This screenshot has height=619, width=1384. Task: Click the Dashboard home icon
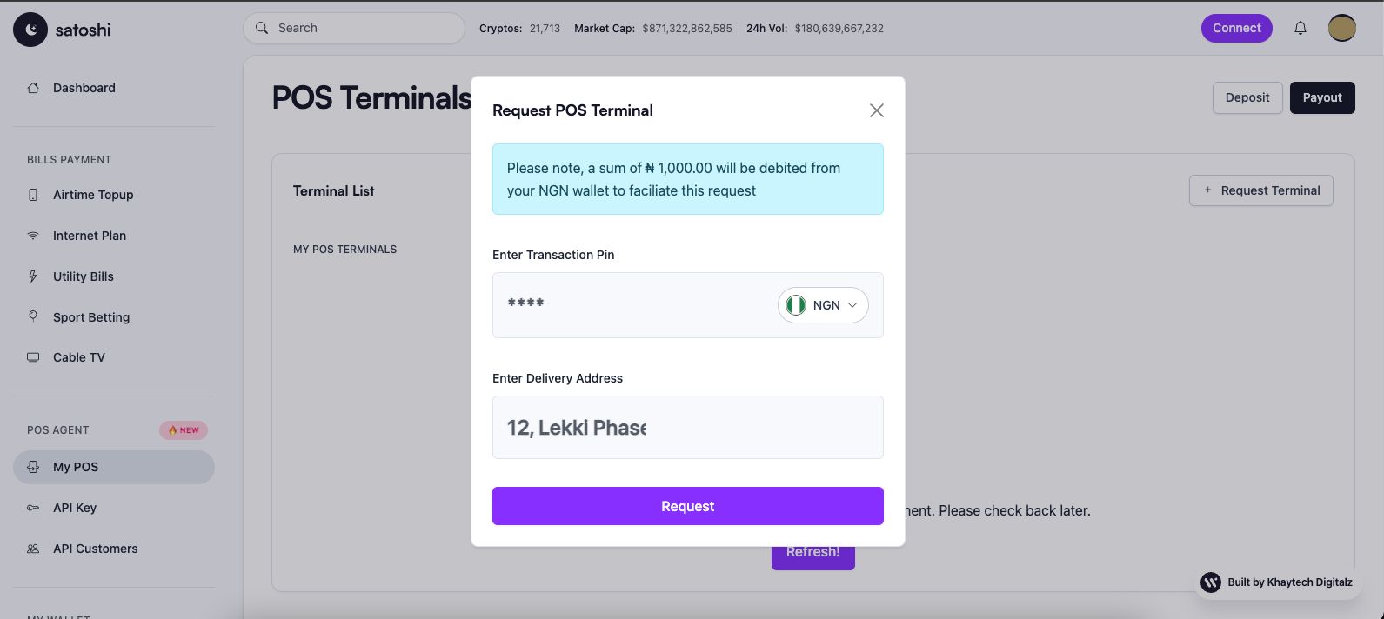33,88
